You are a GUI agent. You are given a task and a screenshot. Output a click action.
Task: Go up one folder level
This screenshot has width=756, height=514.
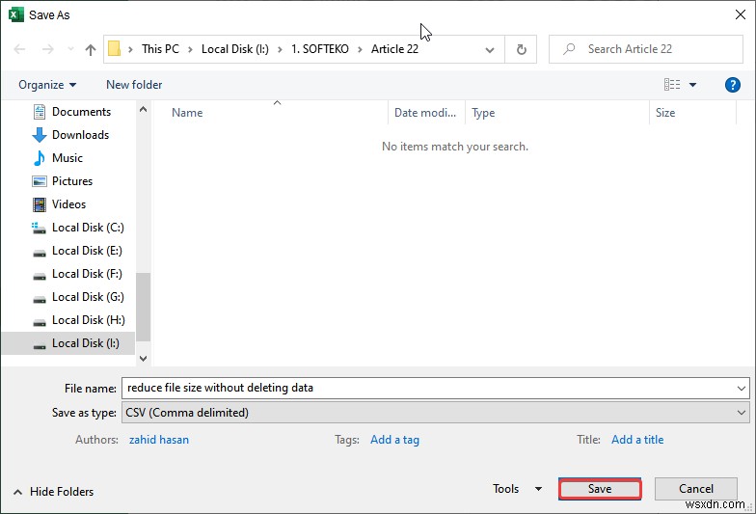click(x=91, y=49)
